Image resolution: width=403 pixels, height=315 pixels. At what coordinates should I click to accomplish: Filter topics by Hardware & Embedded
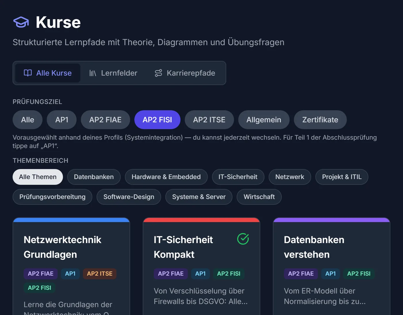coord(166,177)
